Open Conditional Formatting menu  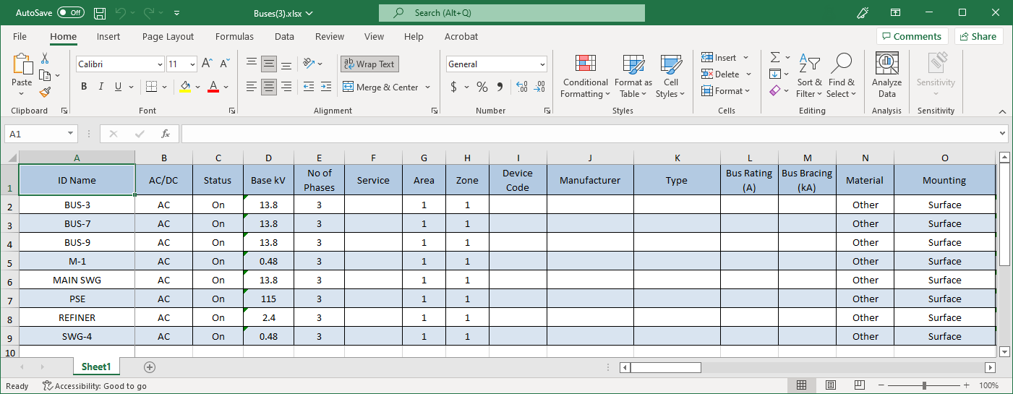[x=585, y=76]
